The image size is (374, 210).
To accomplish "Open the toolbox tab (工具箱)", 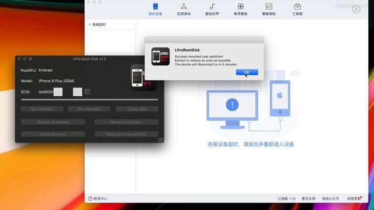I will (x=297, y=9).
